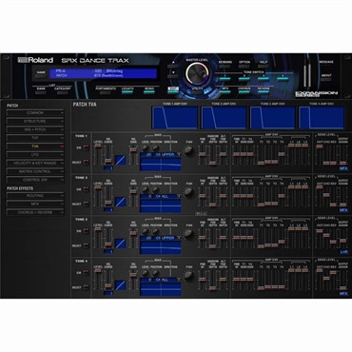Open the Keyboard button
The width and height of the screenshot is (352, 352).
[225, 66]
